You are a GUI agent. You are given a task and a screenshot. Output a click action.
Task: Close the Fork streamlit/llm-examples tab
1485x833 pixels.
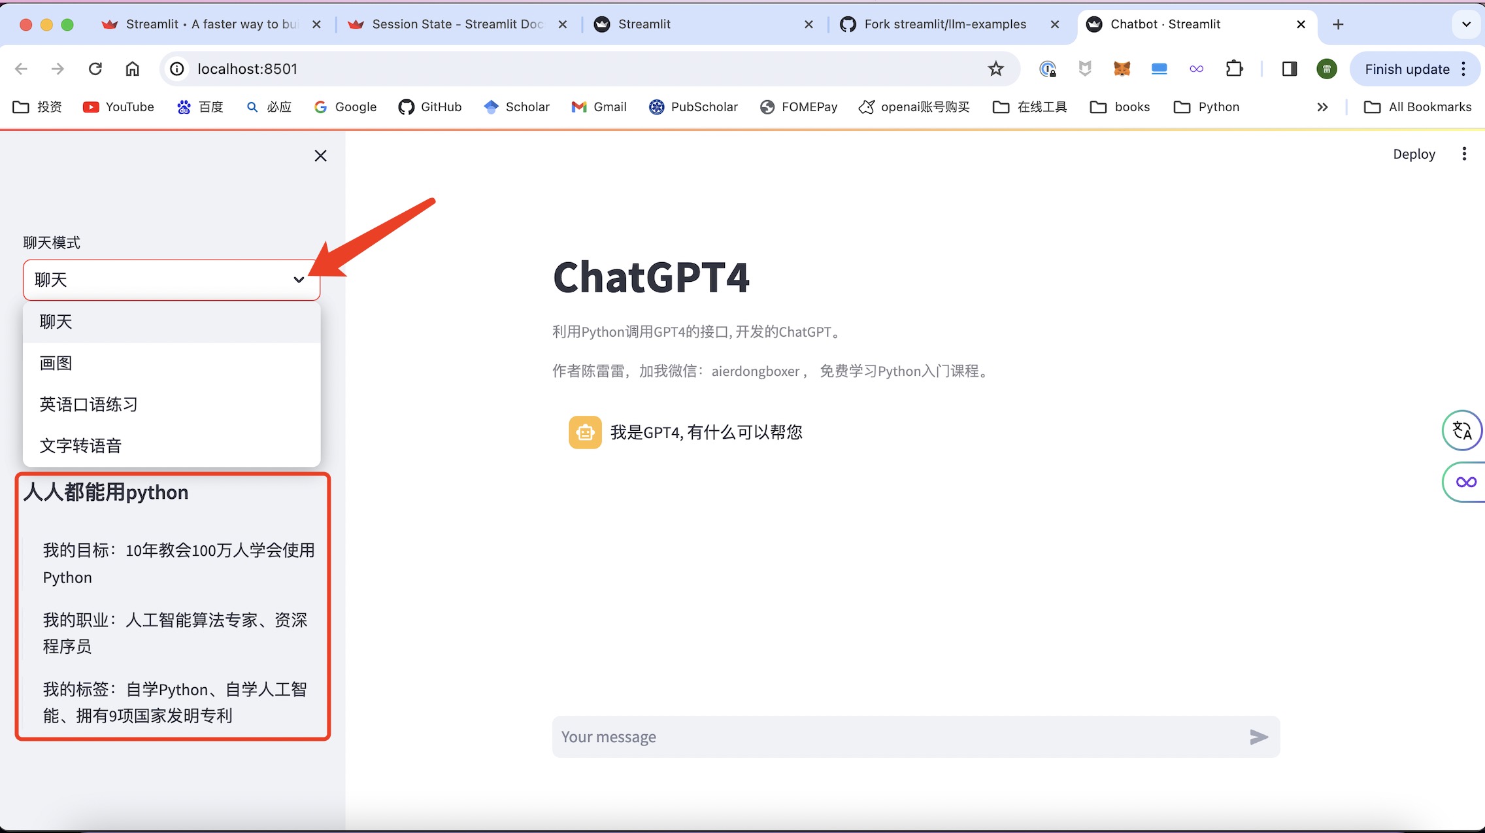[1055, 24]
